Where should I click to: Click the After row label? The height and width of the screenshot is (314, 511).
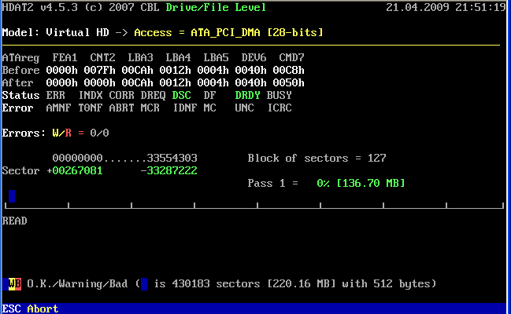pyautogui.click(x=17, y=82)
